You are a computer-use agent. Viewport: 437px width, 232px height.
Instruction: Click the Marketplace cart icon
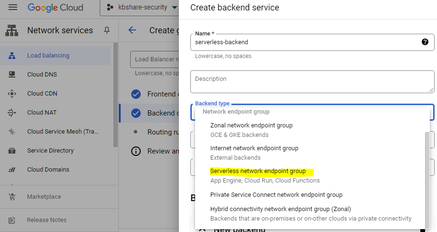12,197
